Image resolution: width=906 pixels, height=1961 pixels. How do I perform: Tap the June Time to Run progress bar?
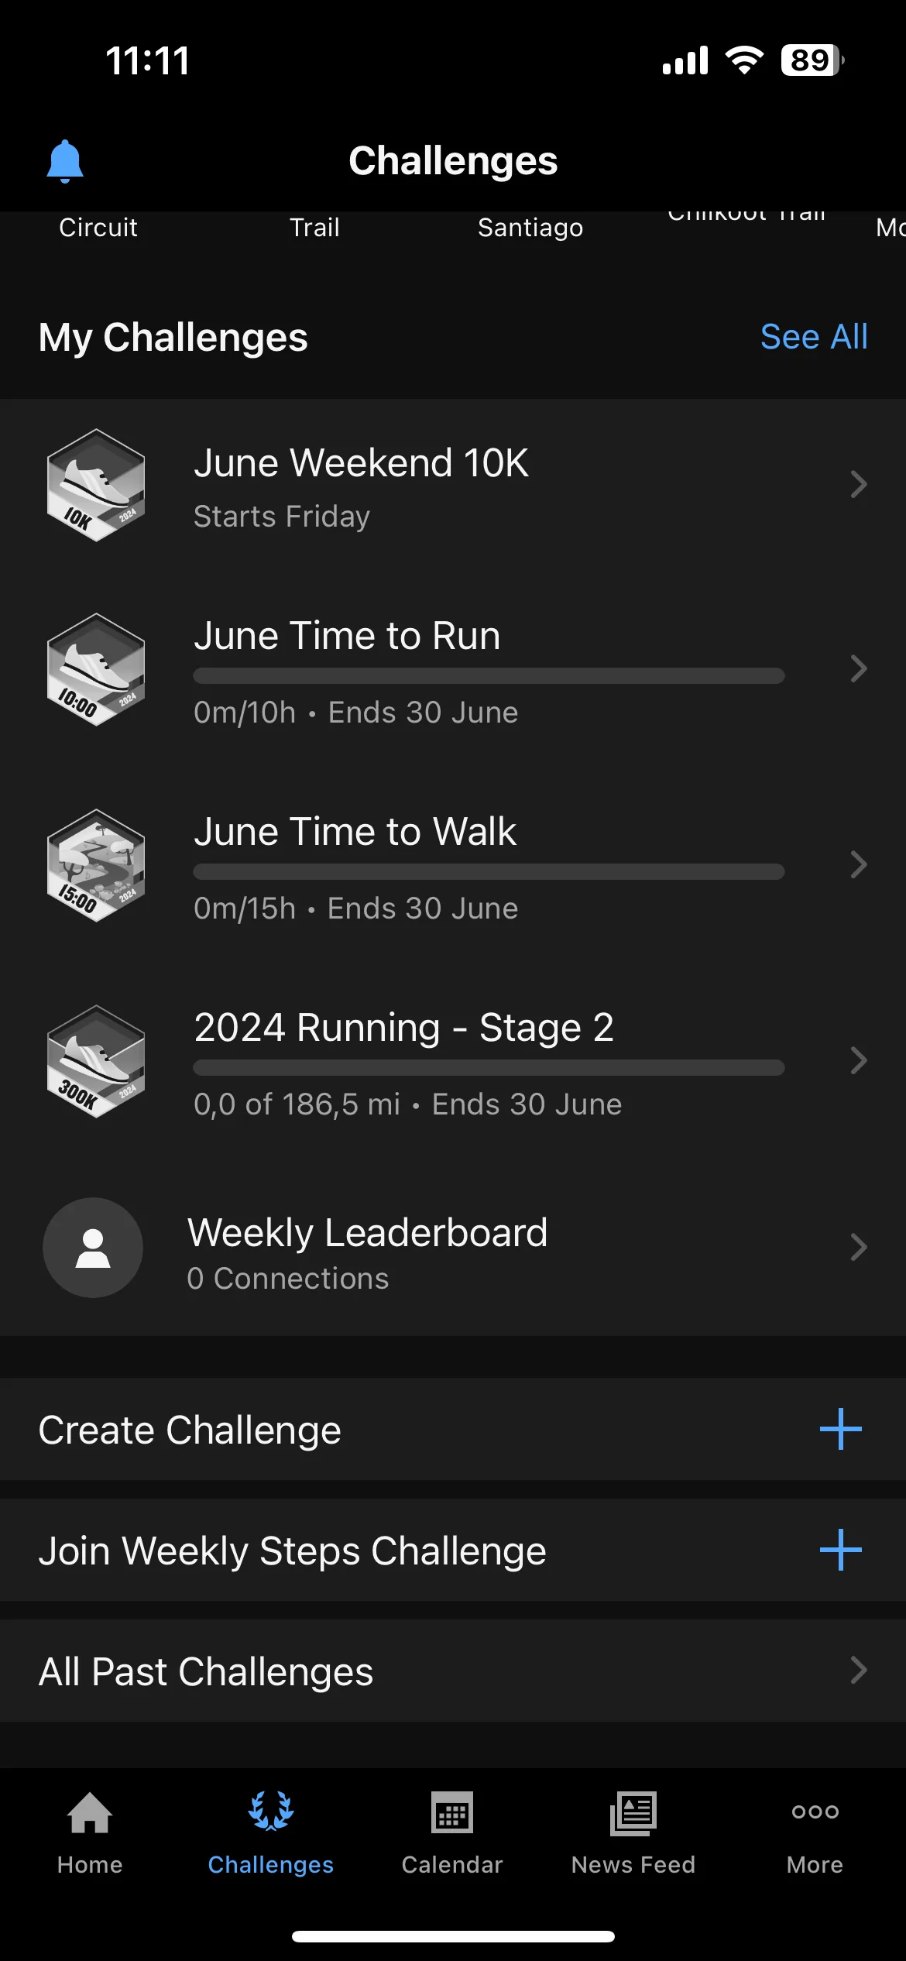489,675
